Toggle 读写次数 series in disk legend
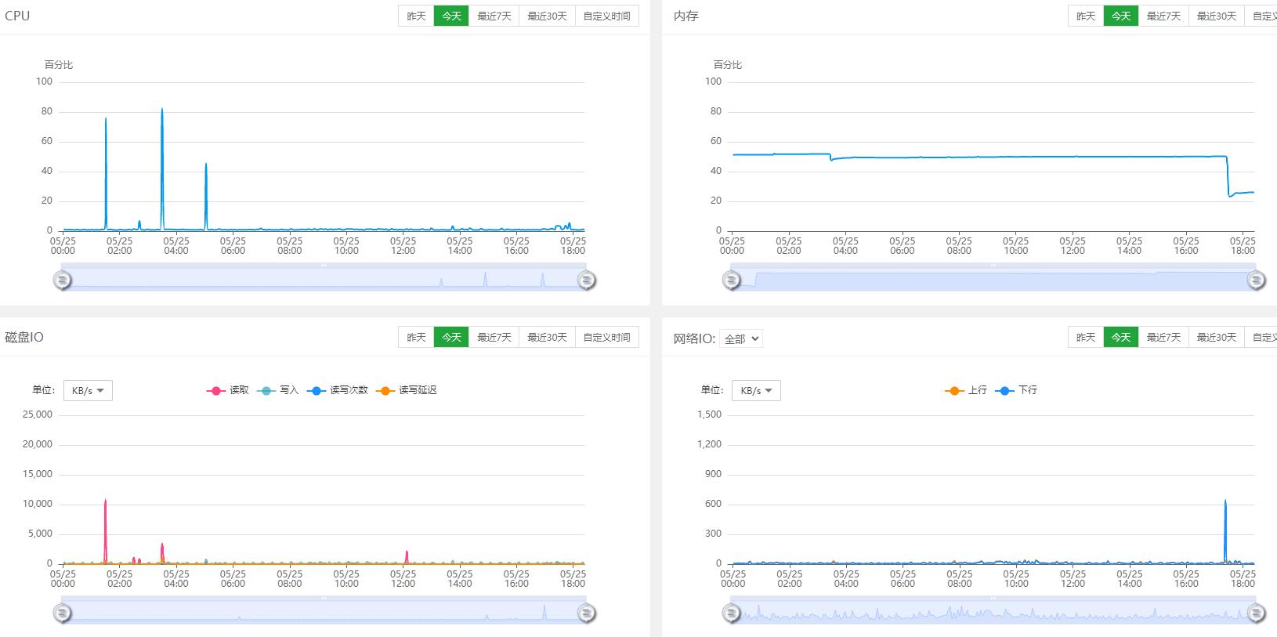The height and width of the screenshot is (637, 1277). coord(338,390)
